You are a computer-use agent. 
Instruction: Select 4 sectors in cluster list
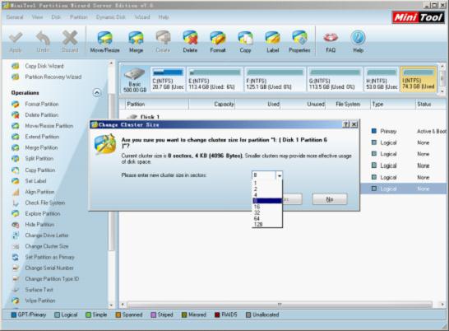tap(267, 195)
